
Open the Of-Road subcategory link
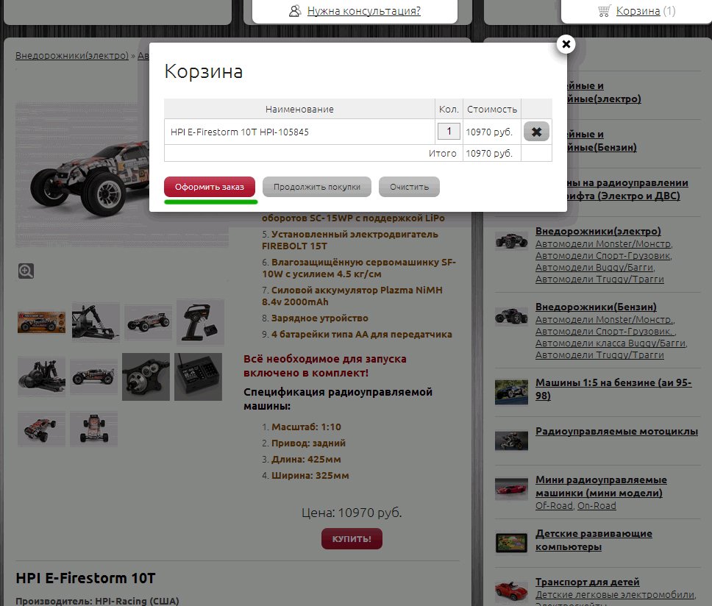click(554, 506)
